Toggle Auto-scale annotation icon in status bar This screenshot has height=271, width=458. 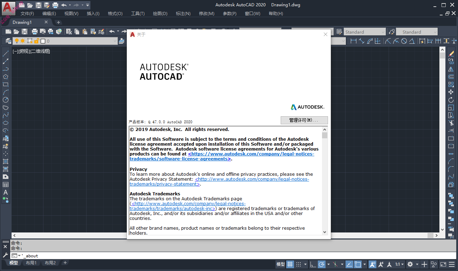click(x=381, y=264)
